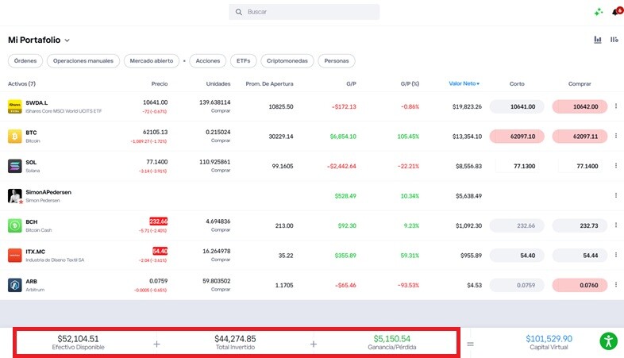The height and width of the screenshot is (358, 624).
Task: Click BTC net value $13,354.10
Action: tap(467, 137)
